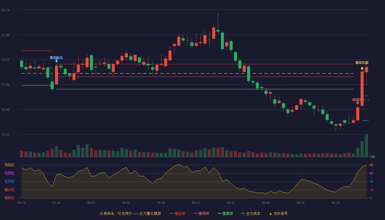Click the red 20 indicator scale value
The width and height of the screenshot is (385, 220).
tap(371, 190)
